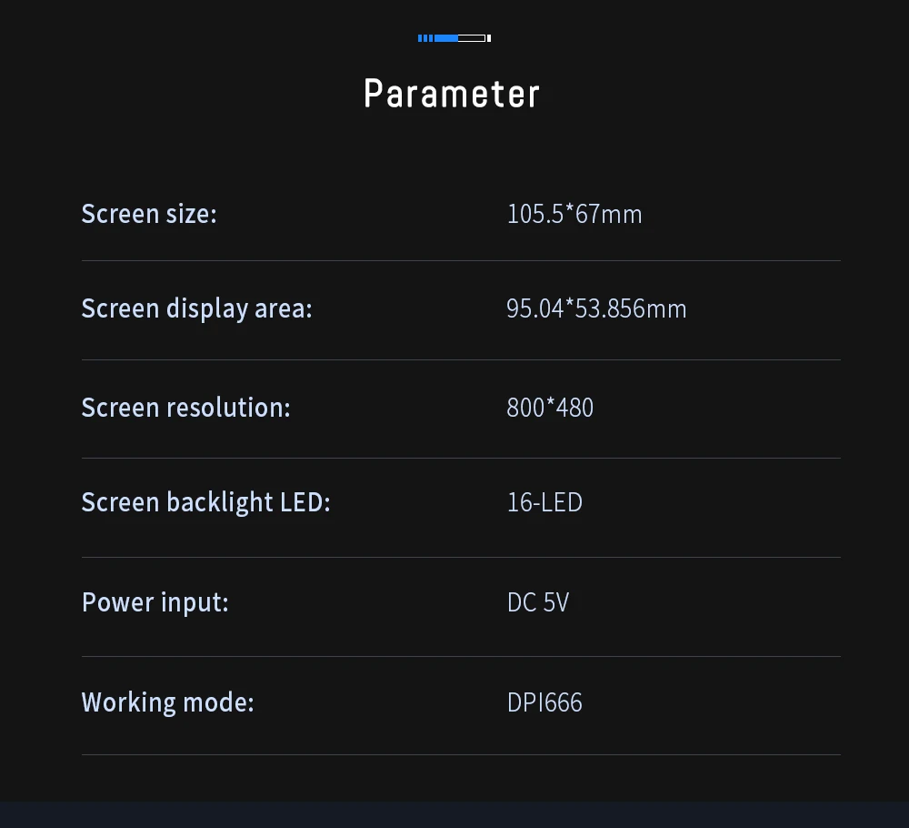909x828 pixels.
Task: Select the Screen display area label
Action: 197,308
